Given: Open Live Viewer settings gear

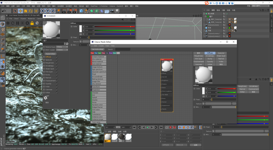Looking at the screenshot, I should click(x=27, y=23).
